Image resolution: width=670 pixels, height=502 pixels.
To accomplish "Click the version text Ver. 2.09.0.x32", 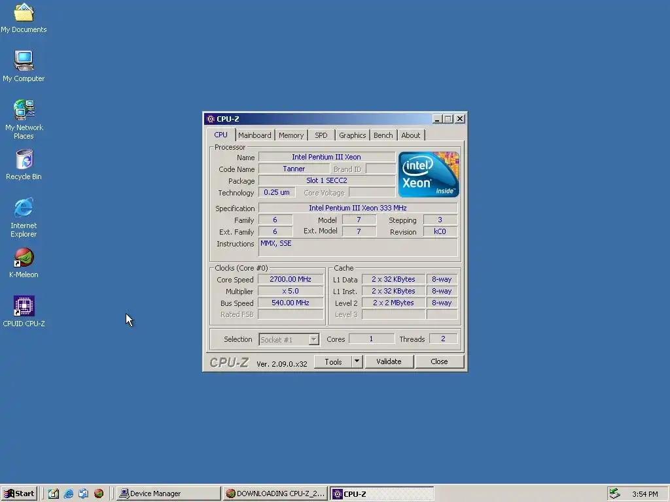I will (281, 364).
